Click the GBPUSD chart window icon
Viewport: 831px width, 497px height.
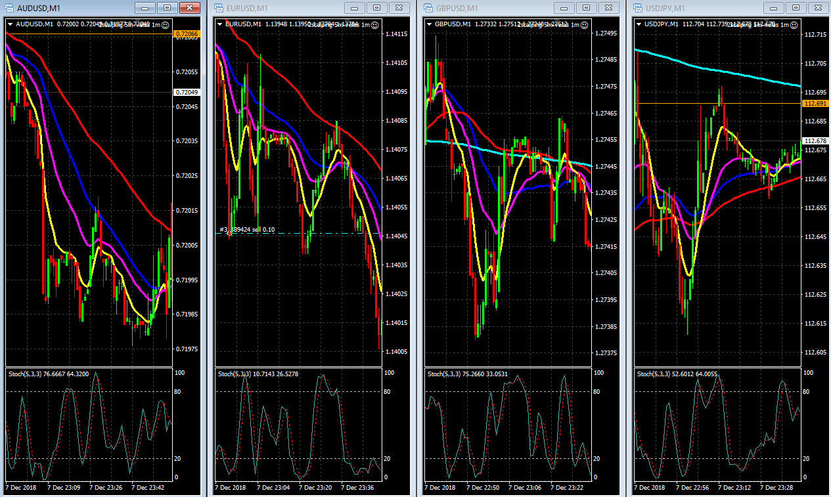click(428, 8)
